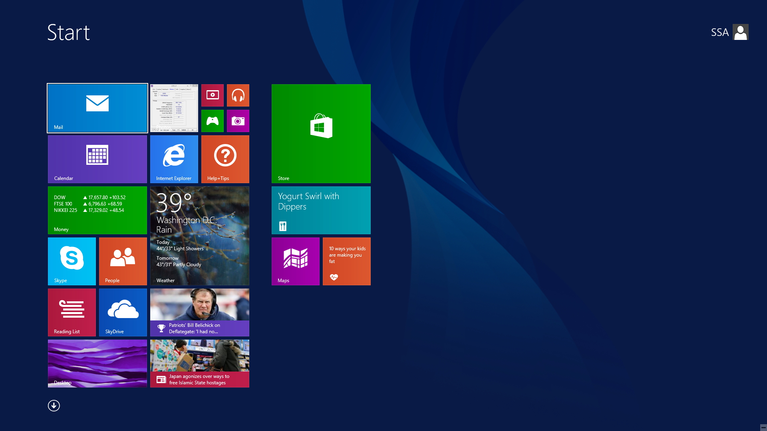Open the Maps tile
The width and height of the screenshot is (767, 431).
[296, 261]
